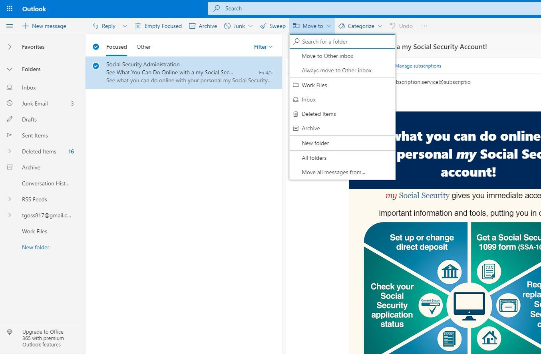541x354 pixels.
Task: Toggle the select-all checkmark beside Focused
Action: coord(96,47)
